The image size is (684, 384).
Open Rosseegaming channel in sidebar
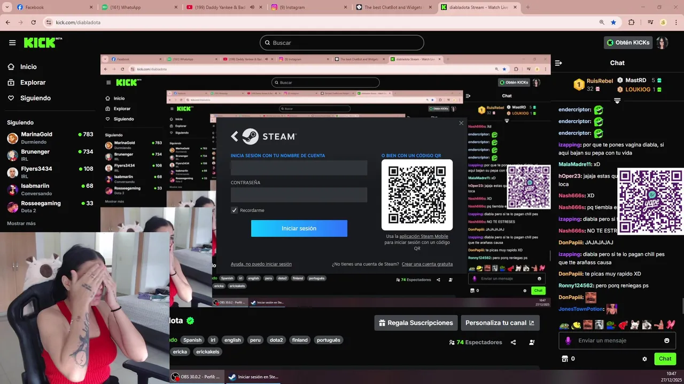coord(50,206)
